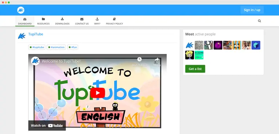Open the gray sketch avatar in active people
Screen dimensions: 279x134
(199, 45)
